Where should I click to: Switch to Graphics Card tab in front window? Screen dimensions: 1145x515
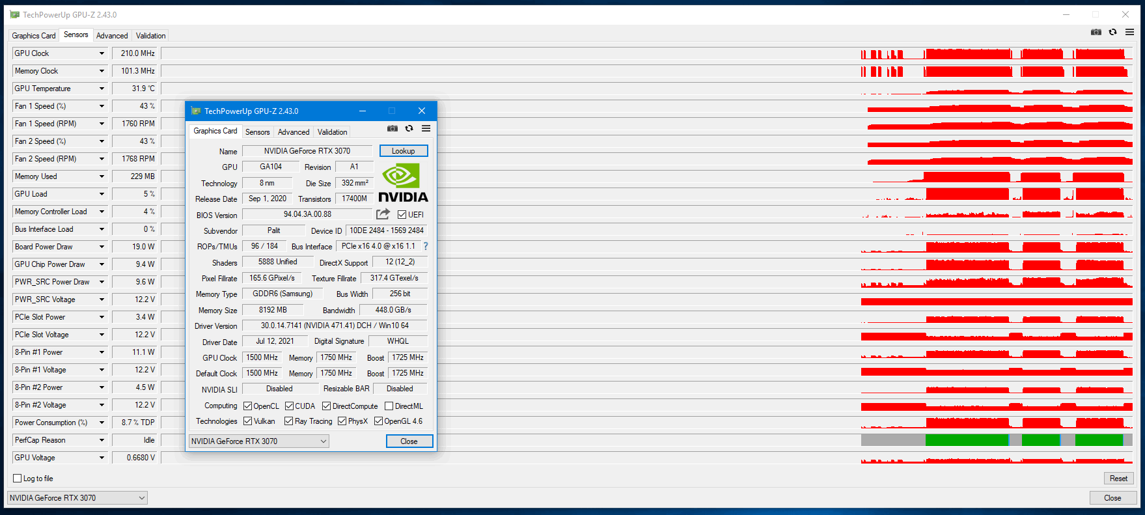pyautogui.click(x=215, y=131)
